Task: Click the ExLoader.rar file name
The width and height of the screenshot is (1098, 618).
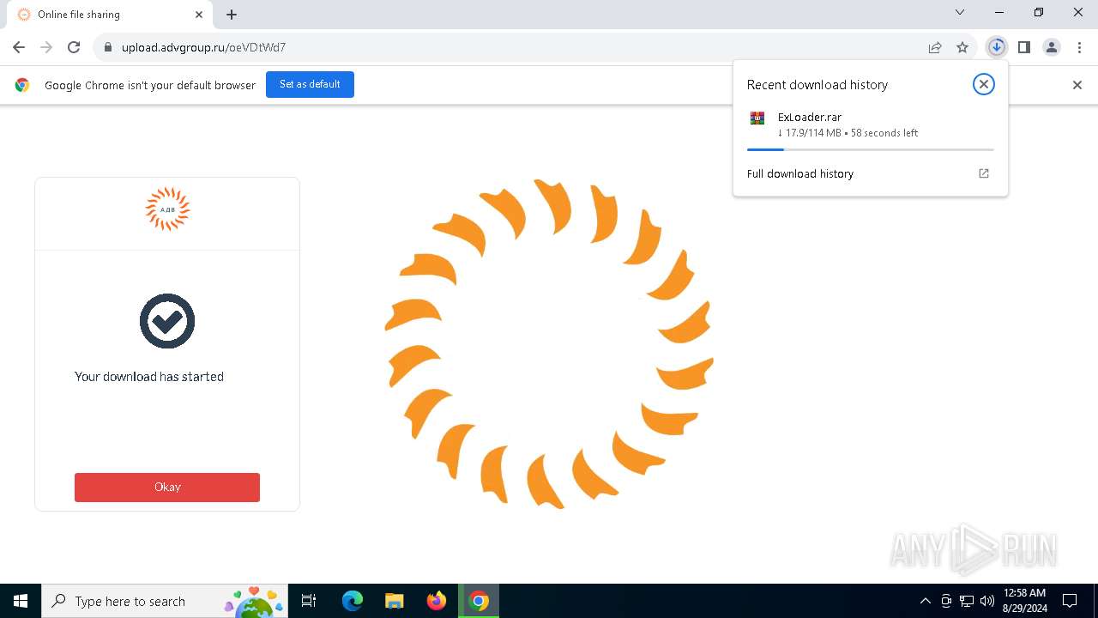Action: pyautogui.click(x=810, y=117)
